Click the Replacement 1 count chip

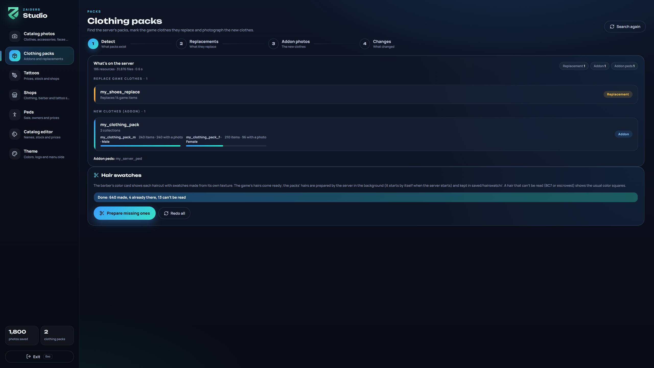pos(574,66)
